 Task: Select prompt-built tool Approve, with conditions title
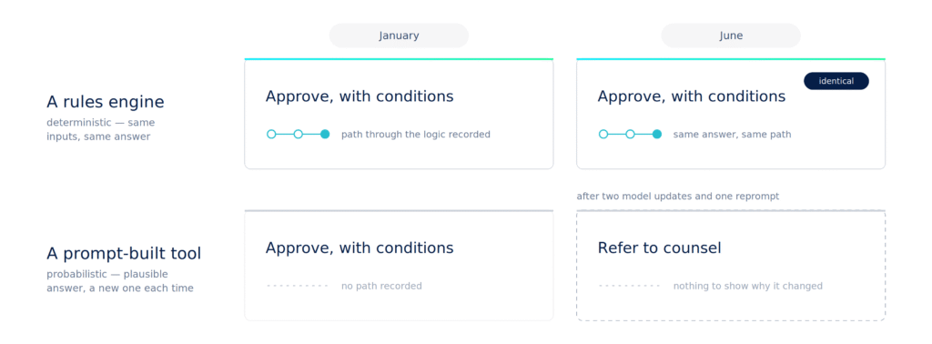click(360, 248)
